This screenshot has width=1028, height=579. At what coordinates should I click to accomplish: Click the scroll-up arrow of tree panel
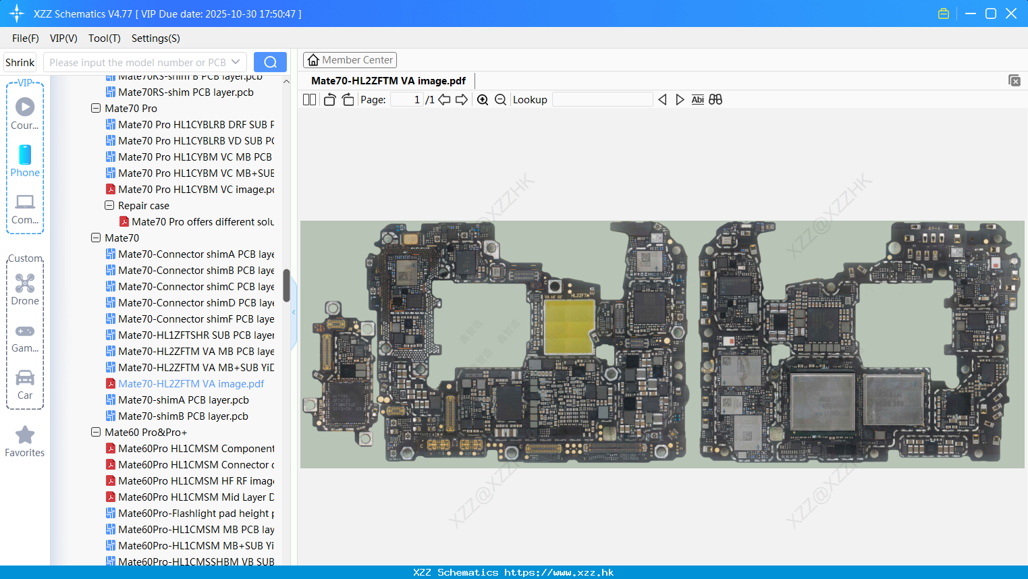(286, 82)
